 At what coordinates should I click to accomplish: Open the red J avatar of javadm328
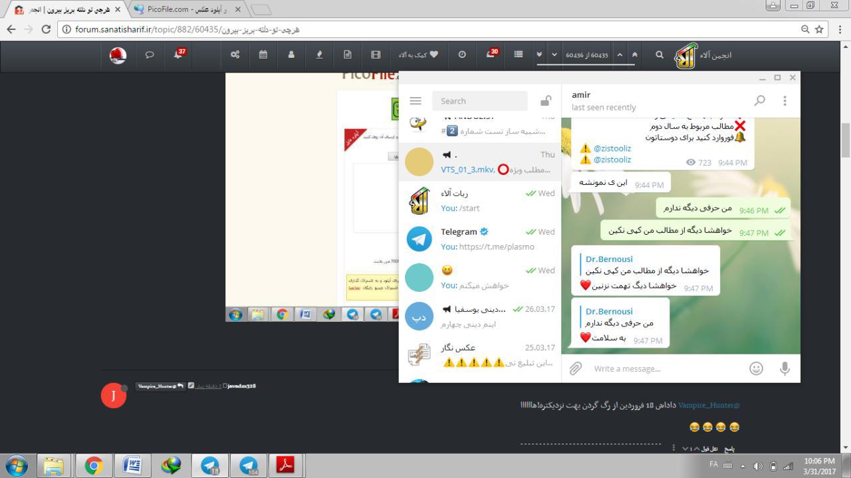pyautogui.click(x=114, y=396)
